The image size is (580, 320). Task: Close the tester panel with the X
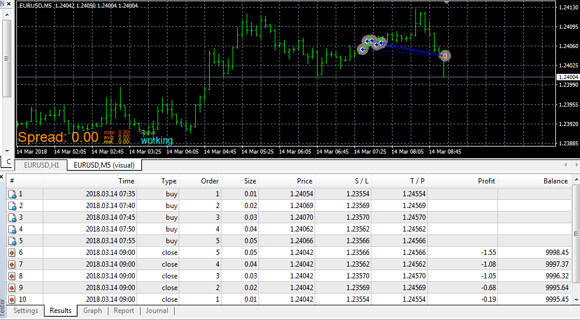point(2,177)
